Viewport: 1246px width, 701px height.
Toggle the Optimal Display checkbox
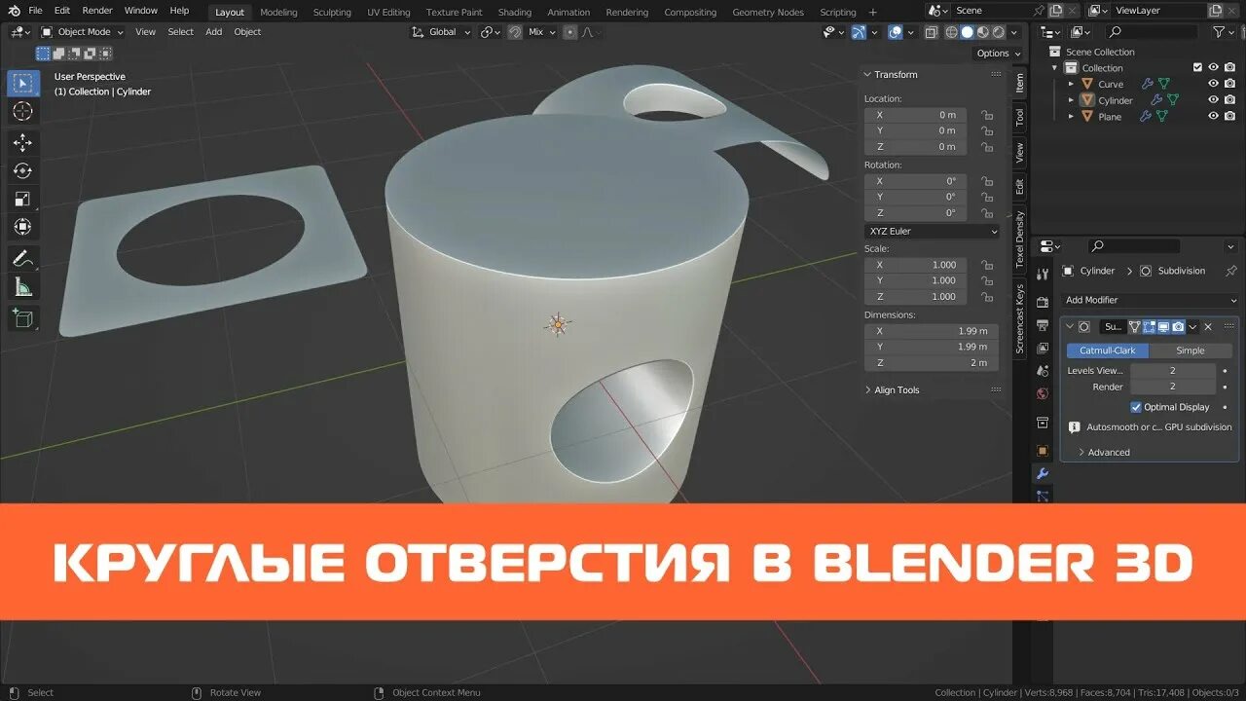click(x=1136, y=407)
